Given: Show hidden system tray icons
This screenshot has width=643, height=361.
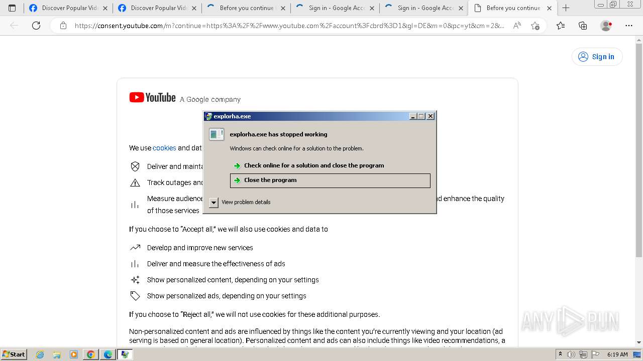Looking at the screenshot, I should click(x=560, y=354).
